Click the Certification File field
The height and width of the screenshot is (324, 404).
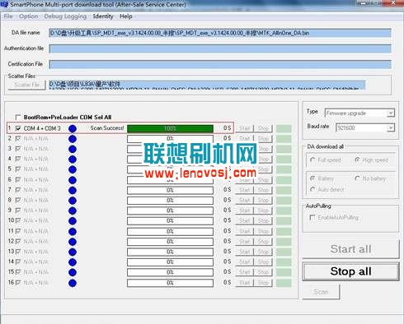point(220,64)
